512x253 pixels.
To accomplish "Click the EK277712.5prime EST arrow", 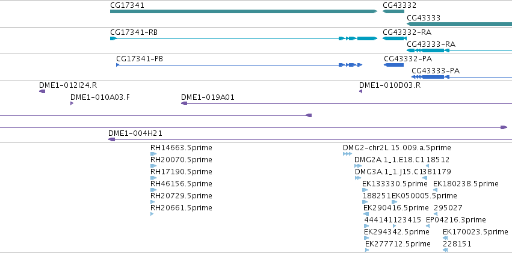I will (367, 250).
